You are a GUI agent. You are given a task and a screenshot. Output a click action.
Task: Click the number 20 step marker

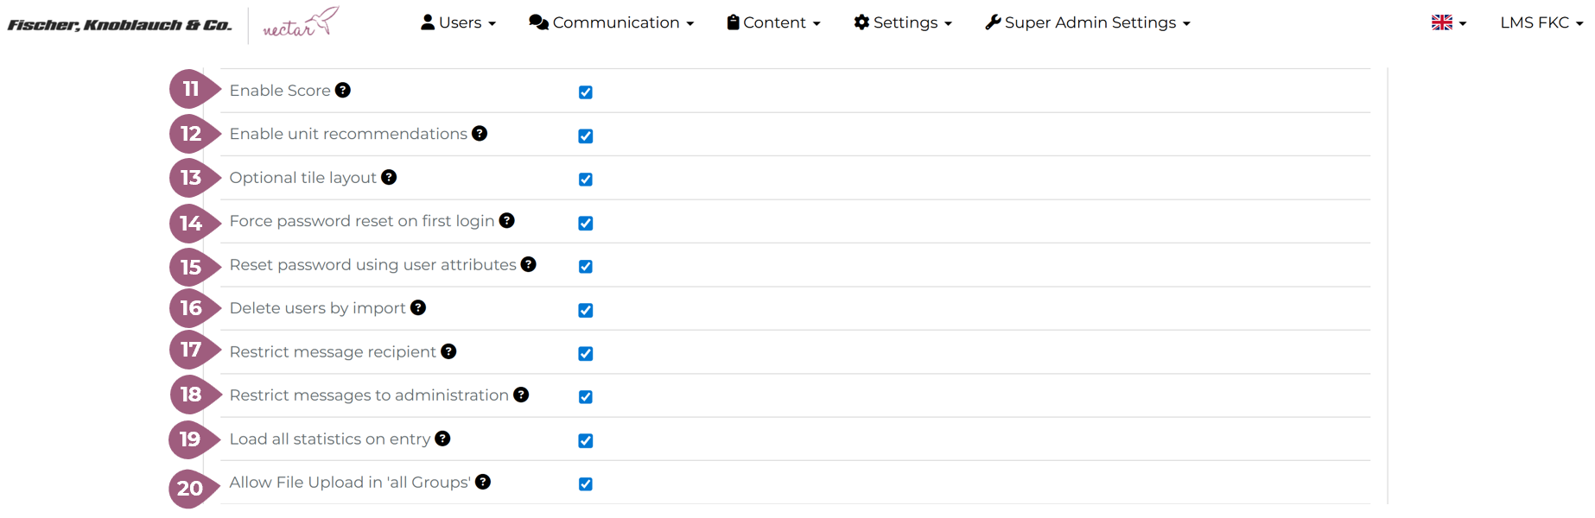pos(190,489)
